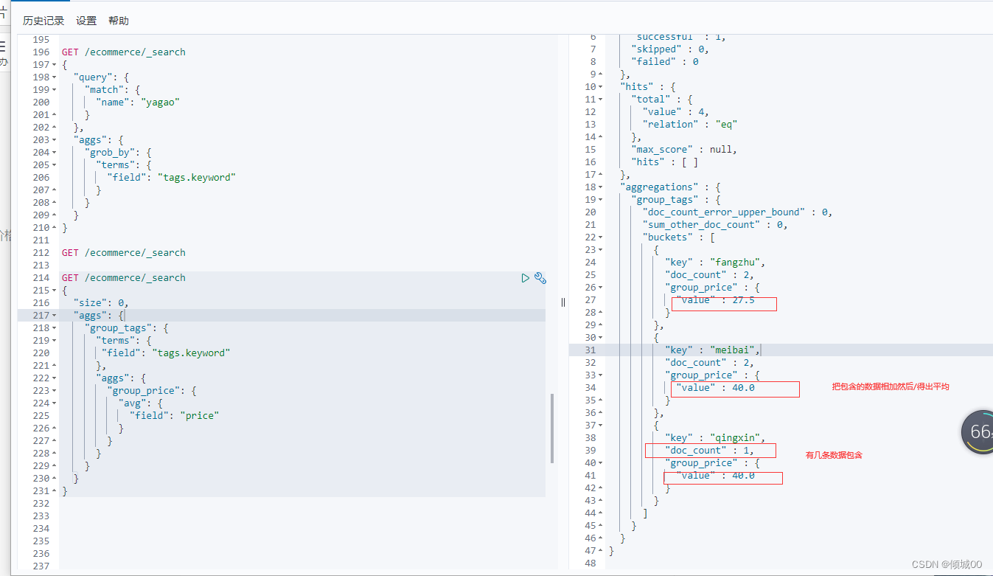
Task: Open the 帮助 help menu
Action: 119,21
